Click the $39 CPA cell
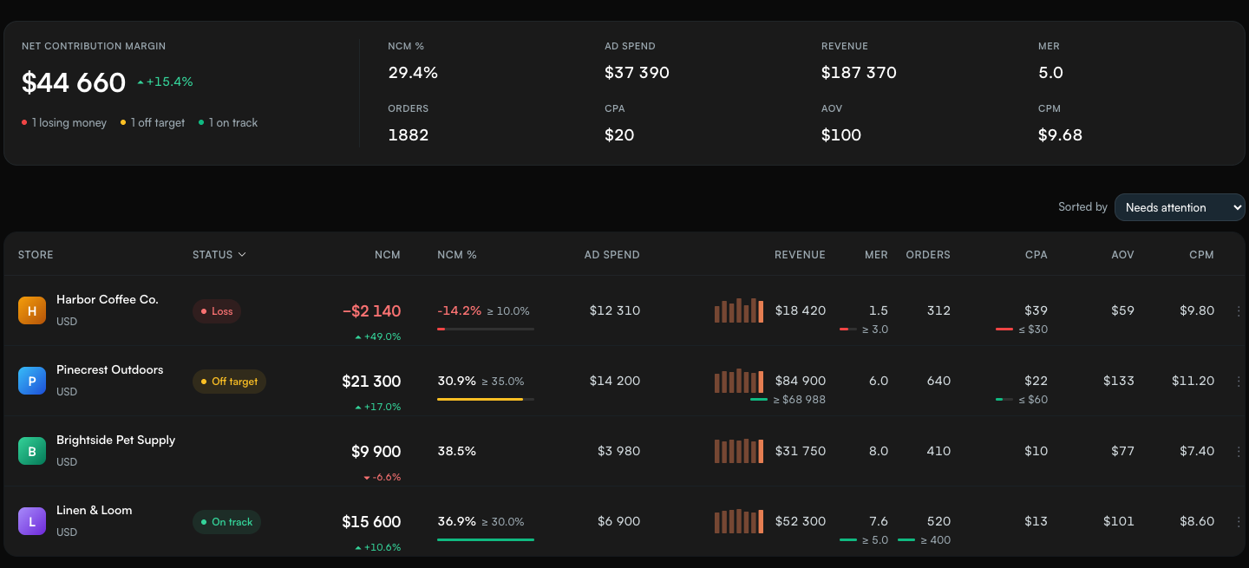The height and width of the screenshot is (568, 1249). tap(1036, 310)
